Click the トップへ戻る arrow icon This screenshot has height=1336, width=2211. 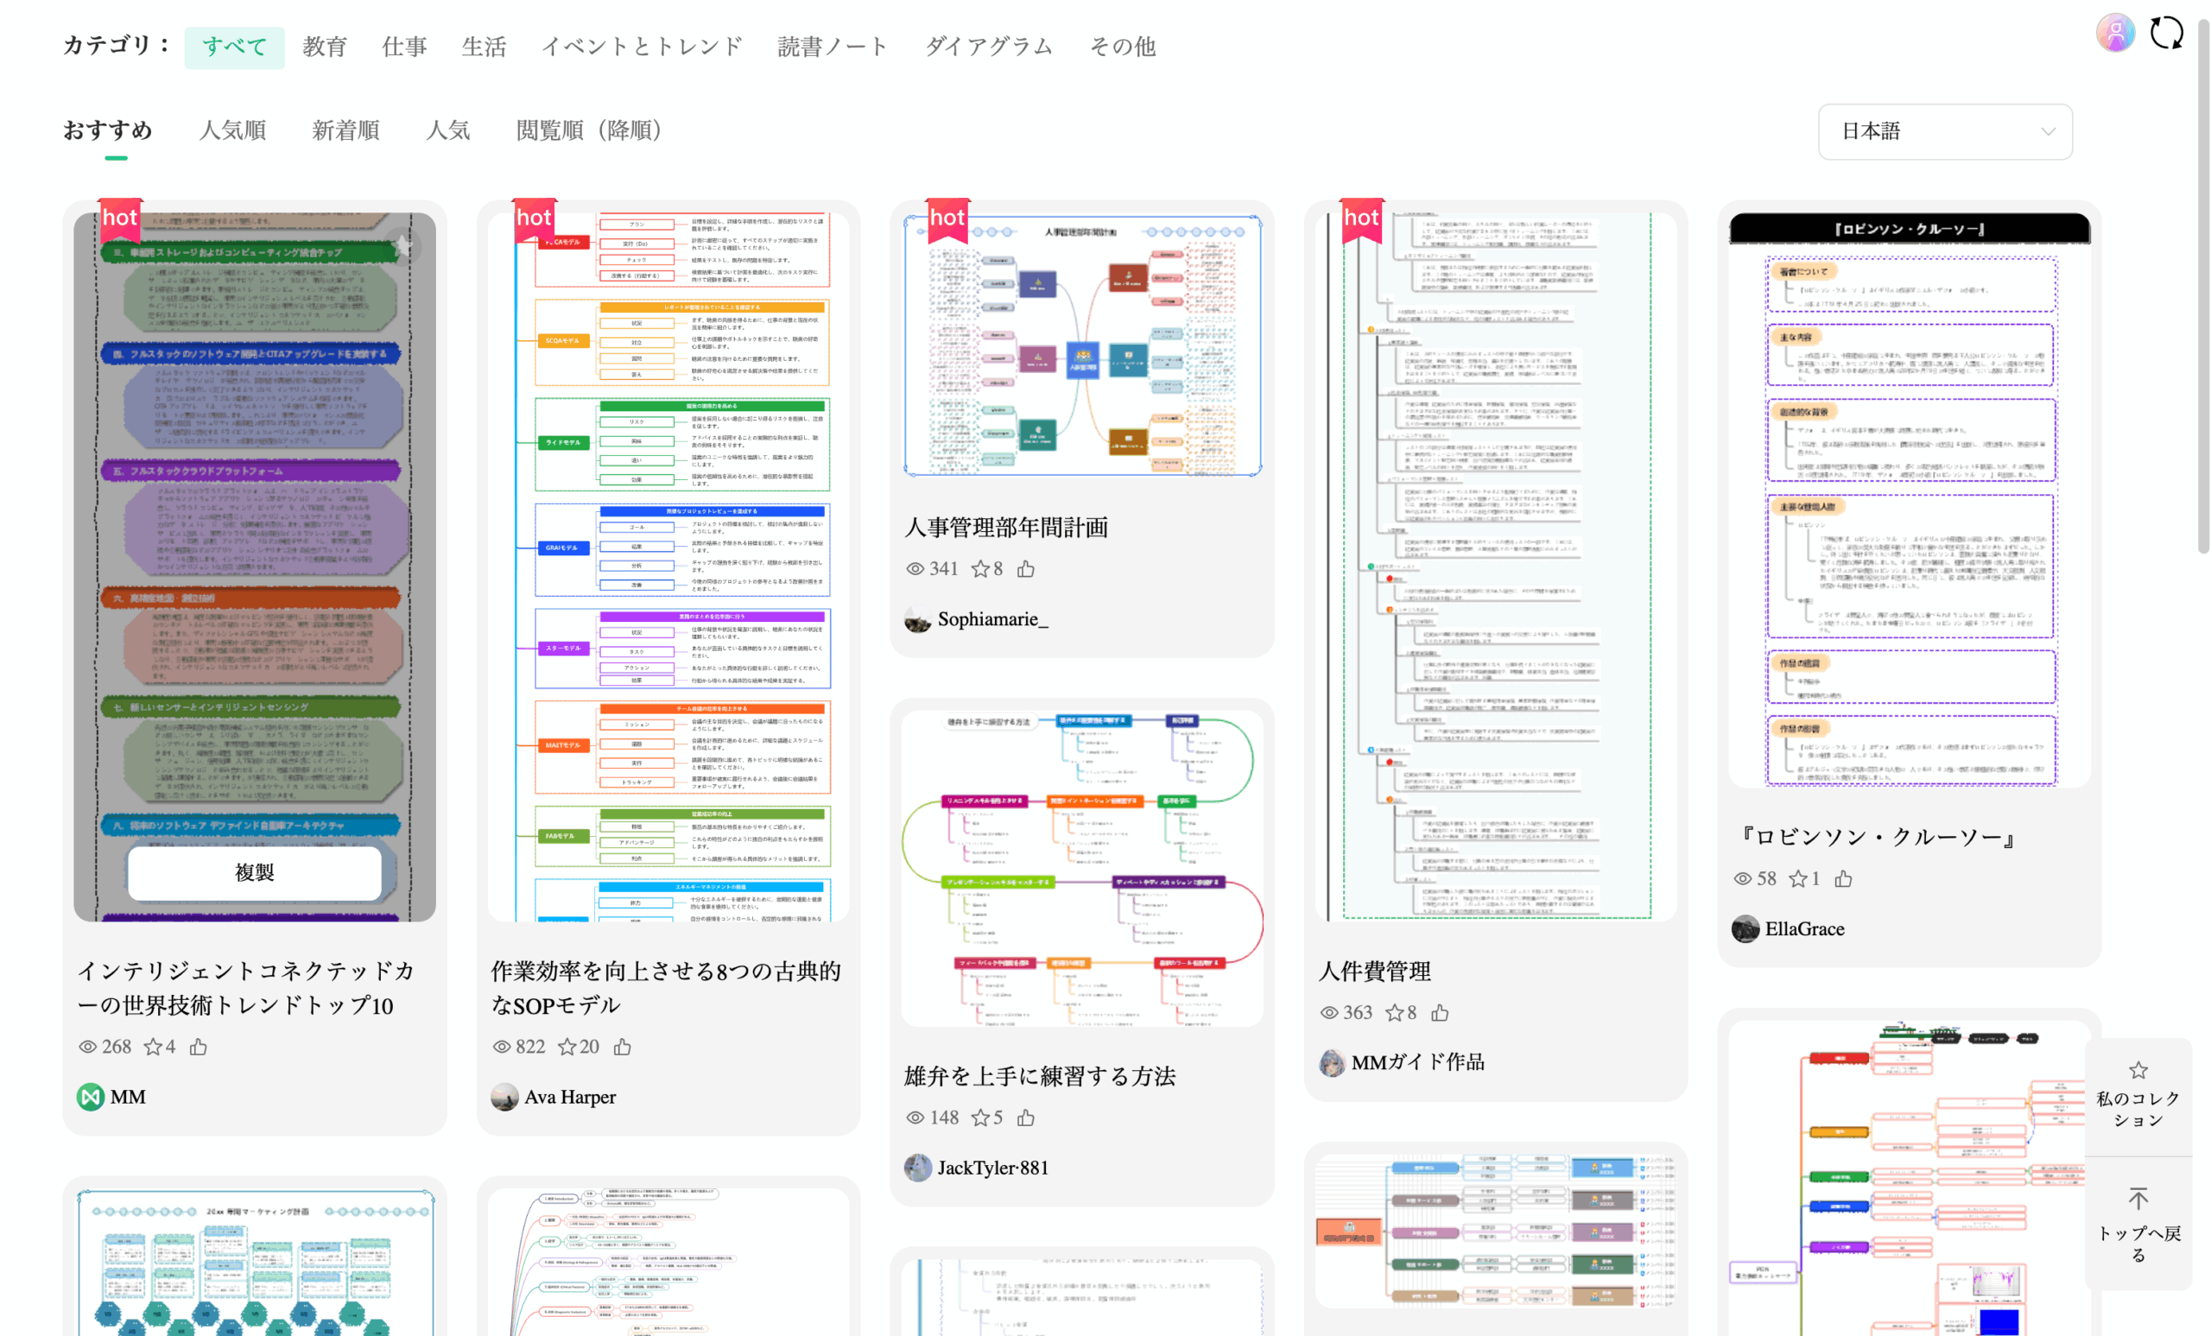pos(2138,1200)
